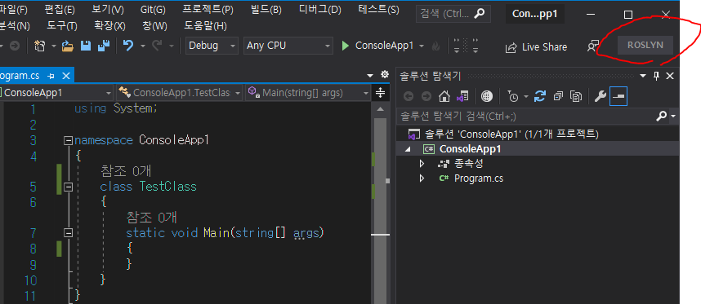Collapse the ConsoleApp1 project node
The width and height of the screenshot is (701, 304).
[407, 149]
